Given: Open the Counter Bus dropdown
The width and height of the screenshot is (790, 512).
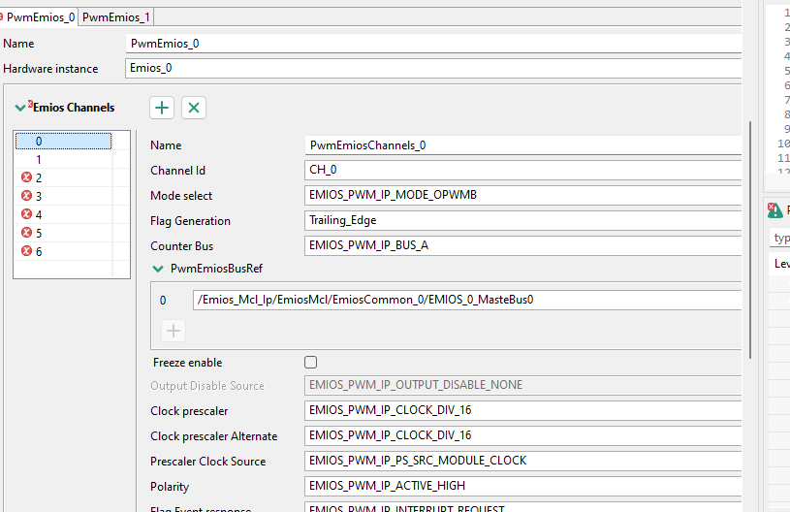Looking at the screenshot, I should [x=523, y=245].
